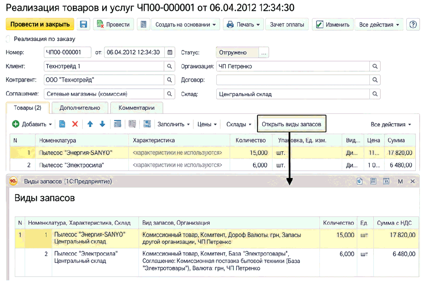Delete row with the red X icon
The width and height of the screenshot is (425, 283).
tap(75, 124)
